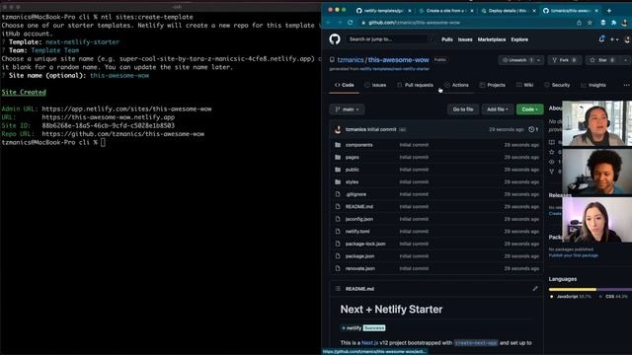Edit README with the pencil icon
The height and width of the screenshot is (355, 632).
[535, 289]
